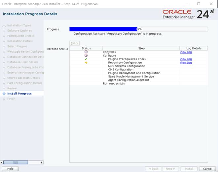Select Review step in sidebar
Image resolution: width=218 pixels, height=172 pixels.
[12, 88]
